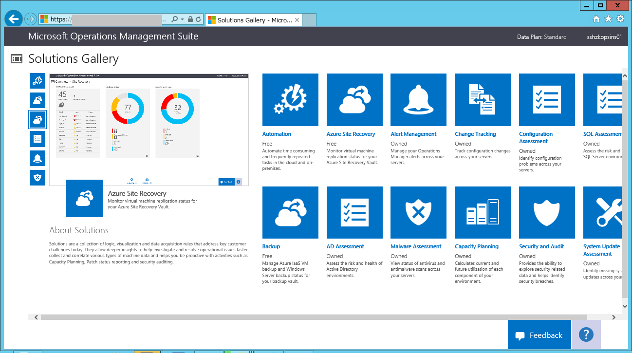Open the Capacity Planning solution tile
The width and height of the screenshot is (632, 353).
pos(483,212)
